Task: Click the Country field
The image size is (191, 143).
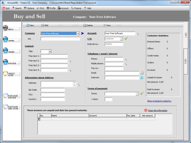Action: 53,99
